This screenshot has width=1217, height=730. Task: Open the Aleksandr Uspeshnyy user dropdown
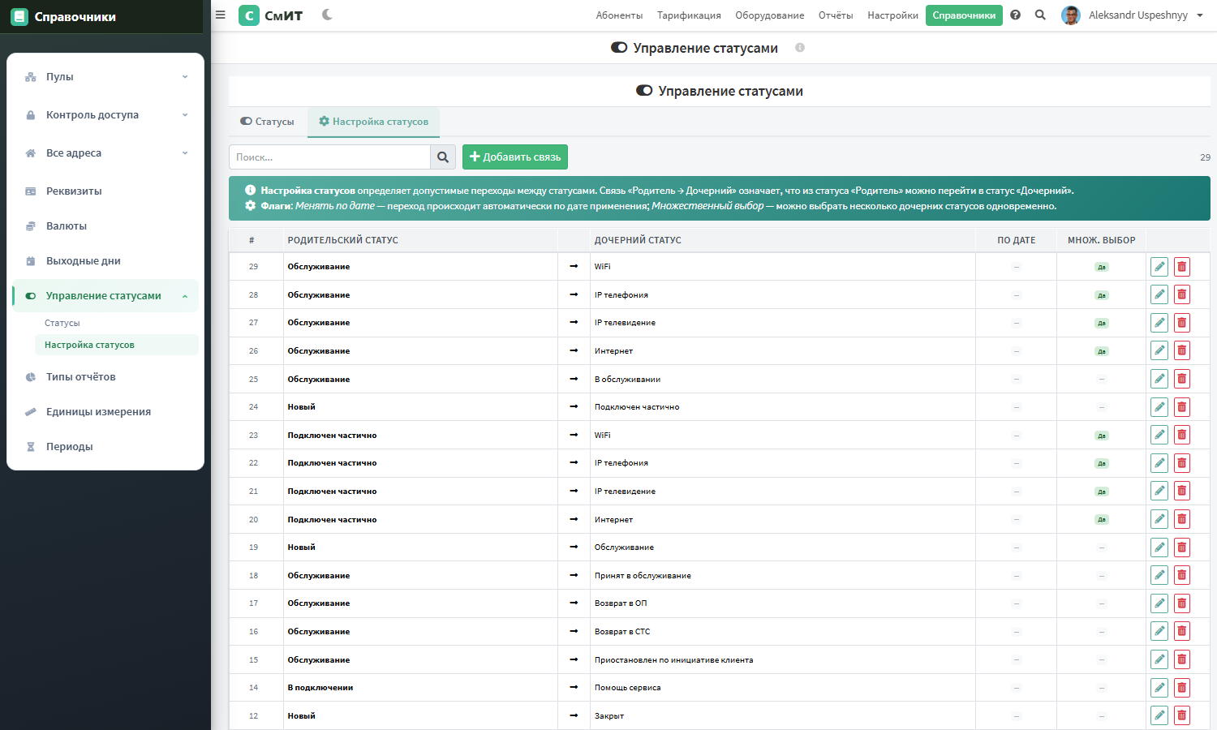click(x=1133, y=15)
